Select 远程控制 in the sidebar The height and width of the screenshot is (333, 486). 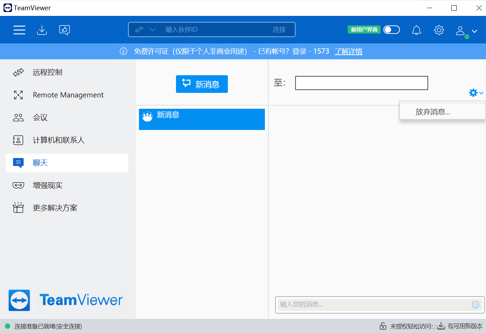click(67, 72)
